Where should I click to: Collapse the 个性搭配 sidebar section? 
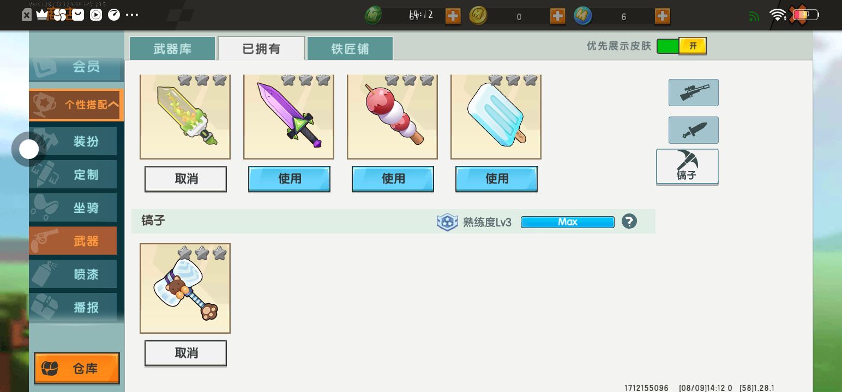[x=76, y=105]
